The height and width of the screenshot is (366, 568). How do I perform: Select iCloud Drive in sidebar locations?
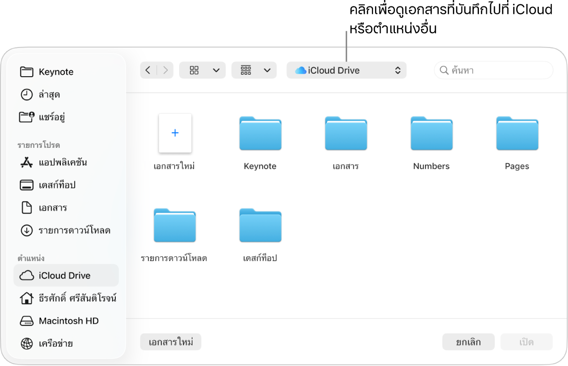click(66, 275)
